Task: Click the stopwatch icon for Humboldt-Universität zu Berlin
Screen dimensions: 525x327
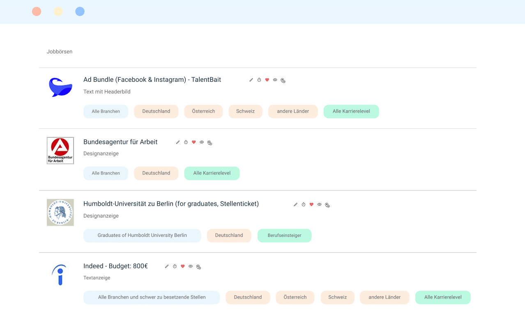Action: click(x=304, y=204)
